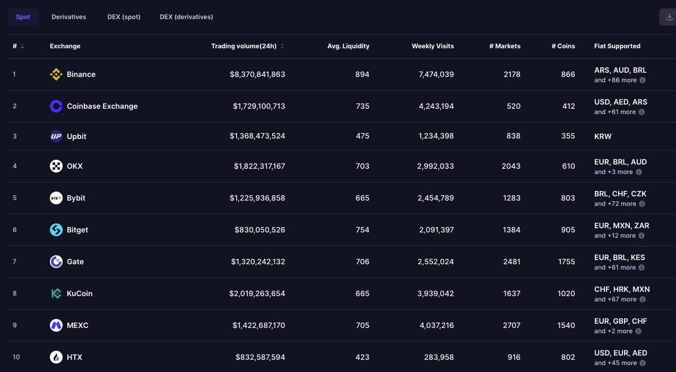Click info icon beside Binance's +86 more
The image size is (676, 372).
(x=642, y=80)
